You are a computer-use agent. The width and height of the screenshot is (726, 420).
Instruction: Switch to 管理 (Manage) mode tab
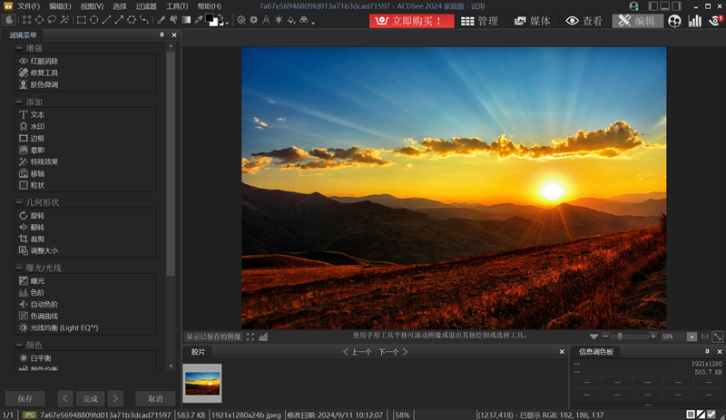tap(479, 21)
